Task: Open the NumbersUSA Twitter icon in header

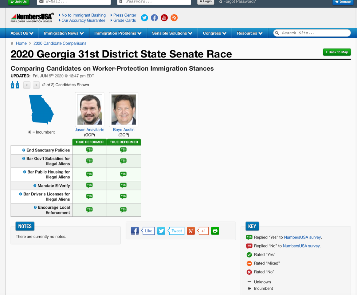Action: pyautogui.click(x=144, y=18)
